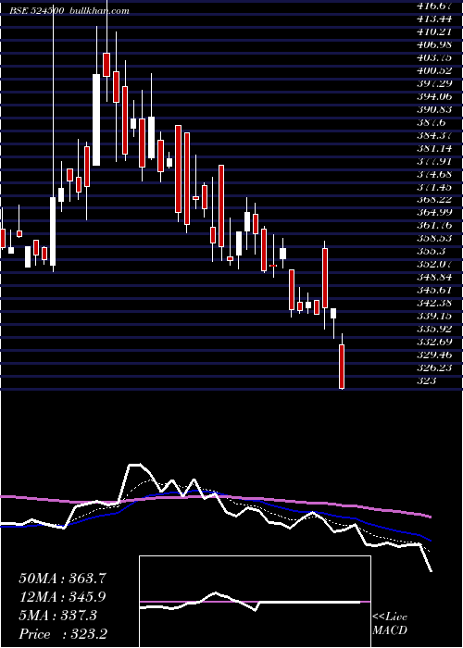The height and width of the screenshot is (648, 463).
Task: Click the last red candle near 323
Action: [342, 367]
